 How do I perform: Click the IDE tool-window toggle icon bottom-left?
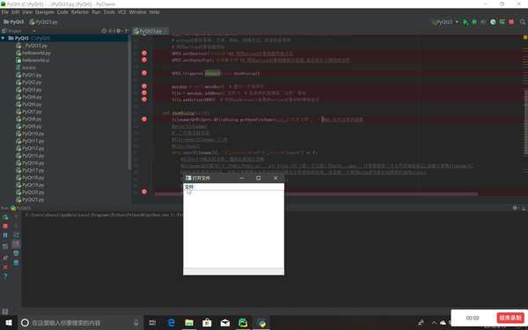coord(4,312)
